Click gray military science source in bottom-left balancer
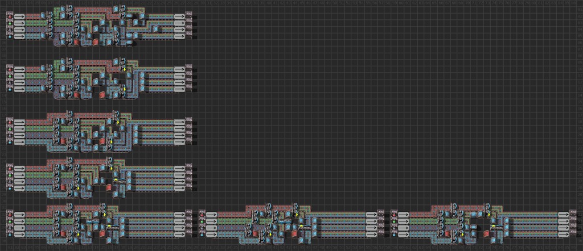583x251 pixels. [10, 228]
